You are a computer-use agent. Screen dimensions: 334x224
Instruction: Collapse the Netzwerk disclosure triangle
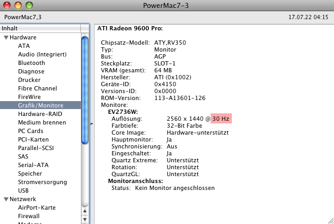(x=6, y=200)
